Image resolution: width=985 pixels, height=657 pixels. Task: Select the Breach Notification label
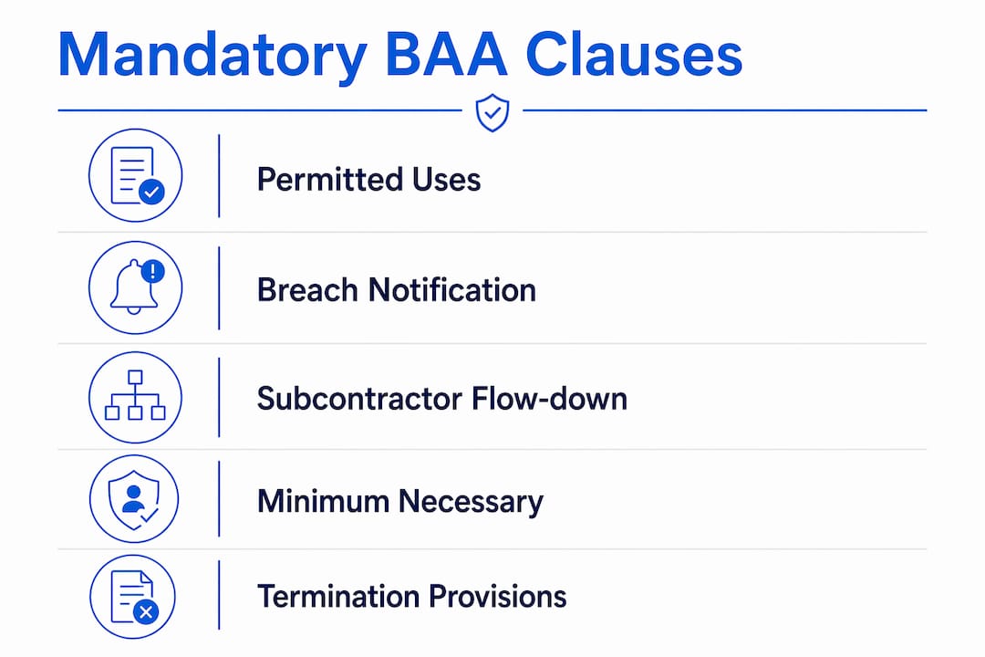[397, 290]
